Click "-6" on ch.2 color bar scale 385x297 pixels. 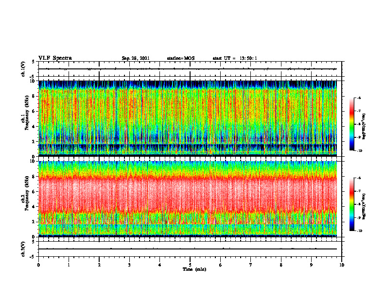tap(359, 178)
